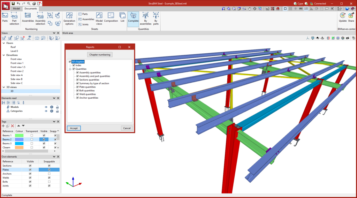This screenshot has height=198, width=357.
Task: Click the pan hand tool icon
Action: coord(250,9)
